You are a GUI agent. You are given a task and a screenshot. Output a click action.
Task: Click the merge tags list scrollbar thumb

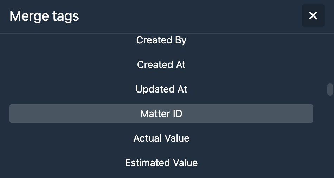330,89
